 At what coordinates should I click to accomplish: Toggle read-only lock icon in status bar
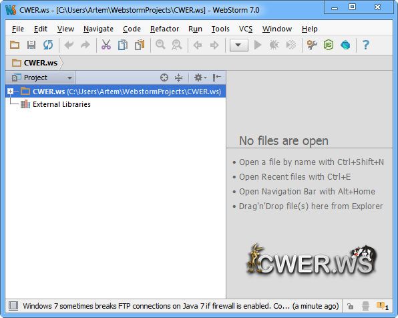coord(351,307)
